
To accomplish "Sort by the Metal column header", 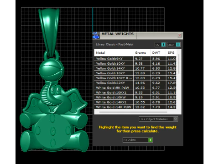I will pos(114,53).
